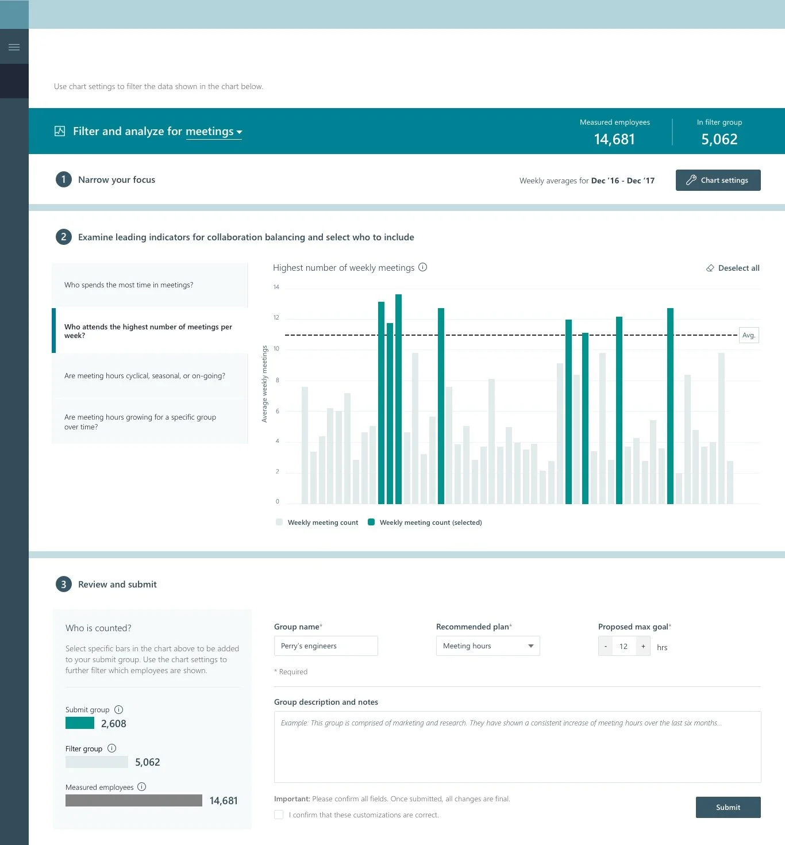
Task: Click the Deselect all eraser icon
Action: (710, 267)
